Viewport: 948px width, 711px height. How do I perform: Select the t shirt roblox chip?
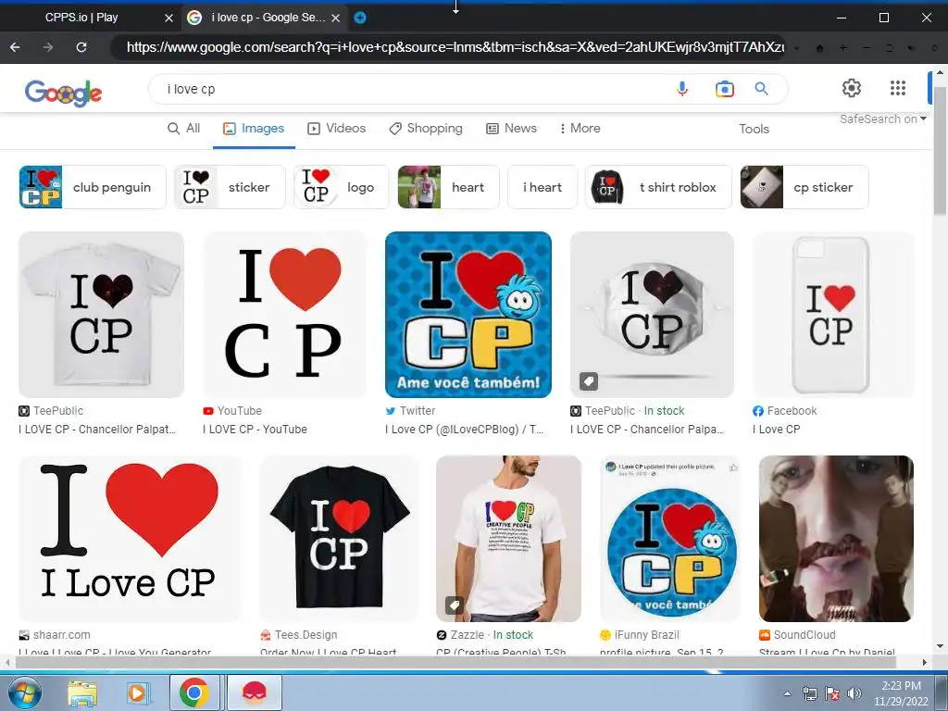click(x=658, y=187)
